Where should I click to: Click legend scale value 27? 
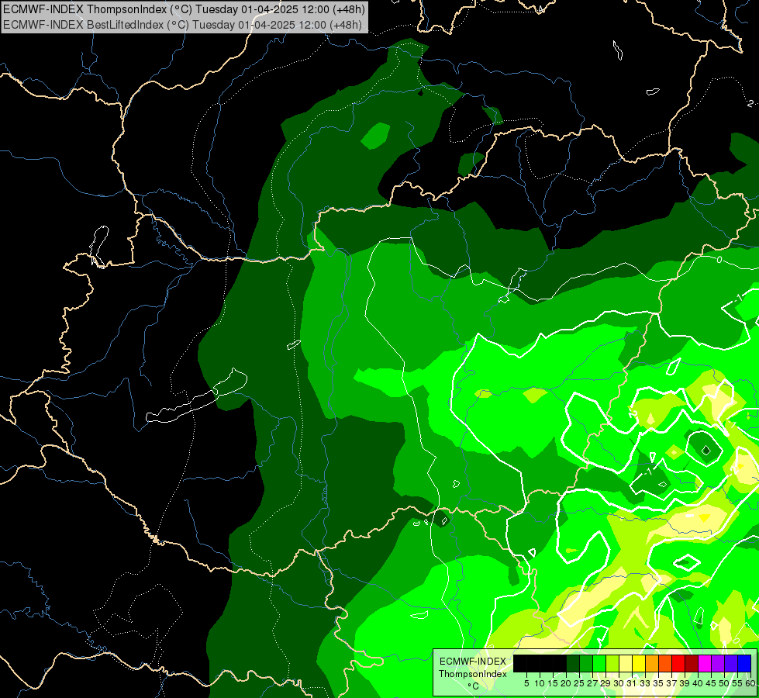point(592,683)
